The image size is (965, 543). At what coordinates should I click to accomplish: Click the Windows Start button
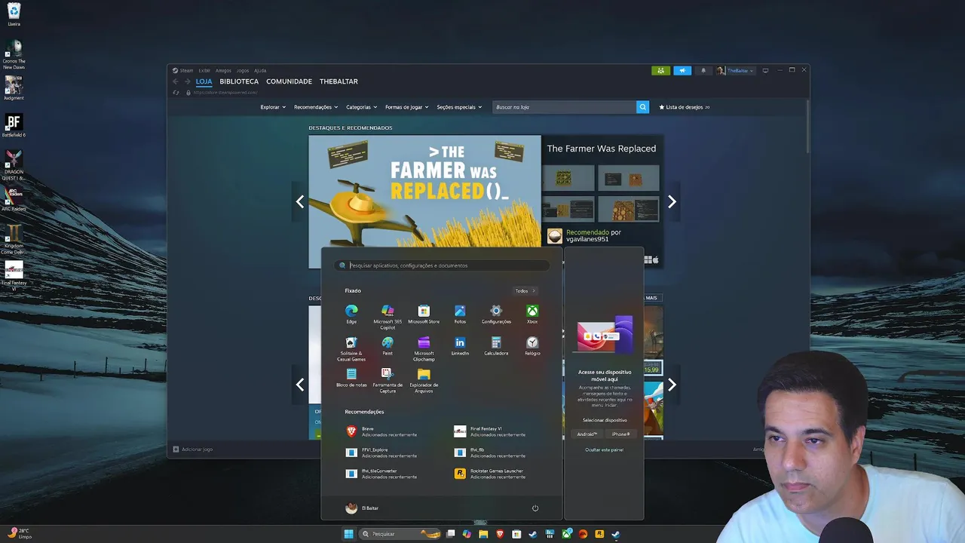pyautogui.click(x=348, y=534)
